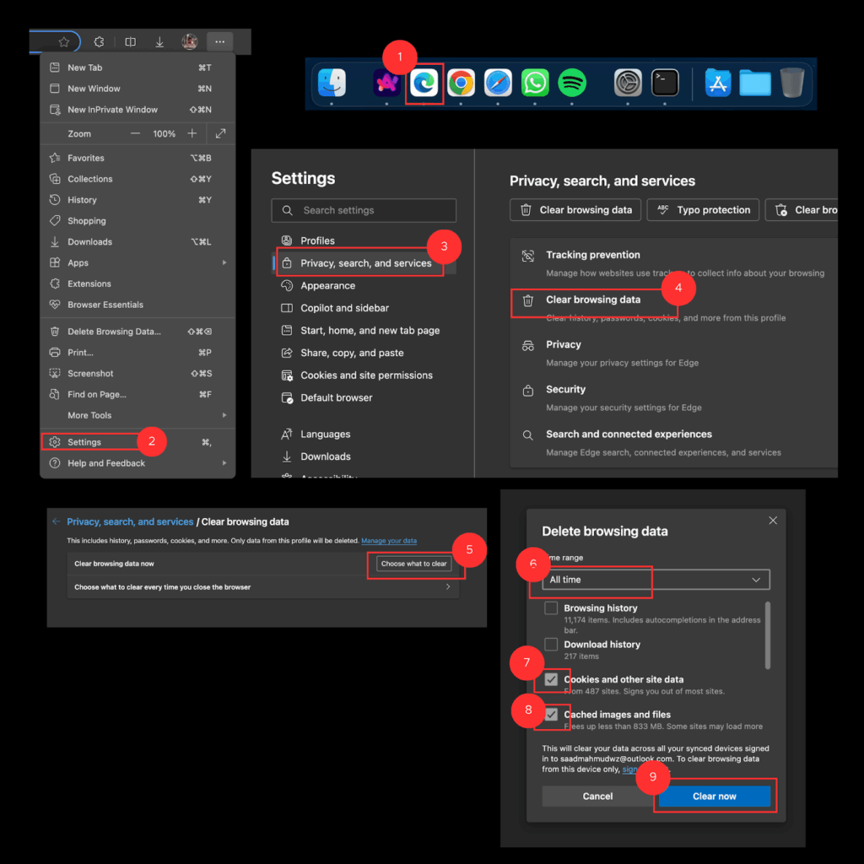Screen dimensions: 864x864
Task: Open History from the Edge menu
Action: click(138, 200)
